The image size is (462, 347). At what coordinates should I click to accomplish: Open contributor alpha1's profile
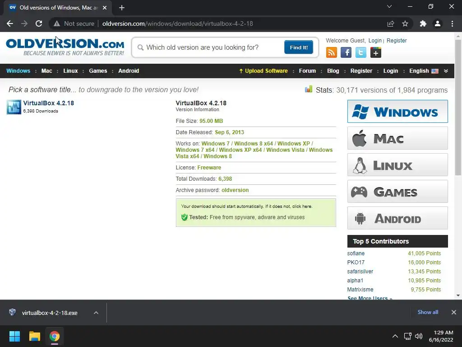[355, 281]
